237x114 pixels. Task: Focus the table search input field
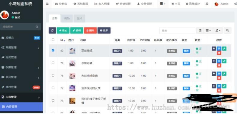(177, 31)
